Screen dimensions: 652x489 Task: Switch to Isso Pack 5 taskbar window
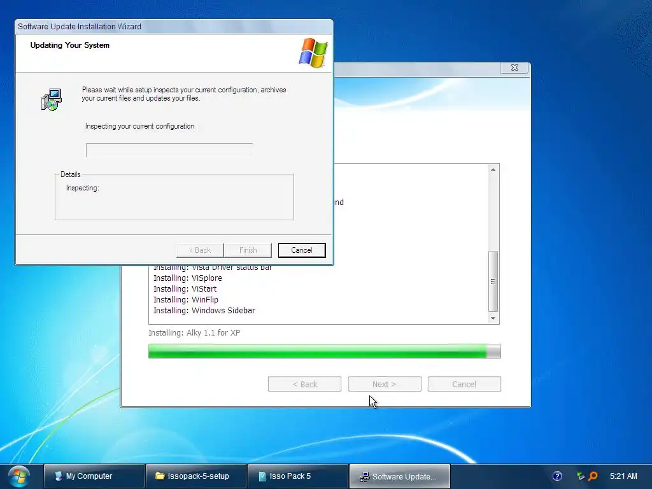click(298, 476)
